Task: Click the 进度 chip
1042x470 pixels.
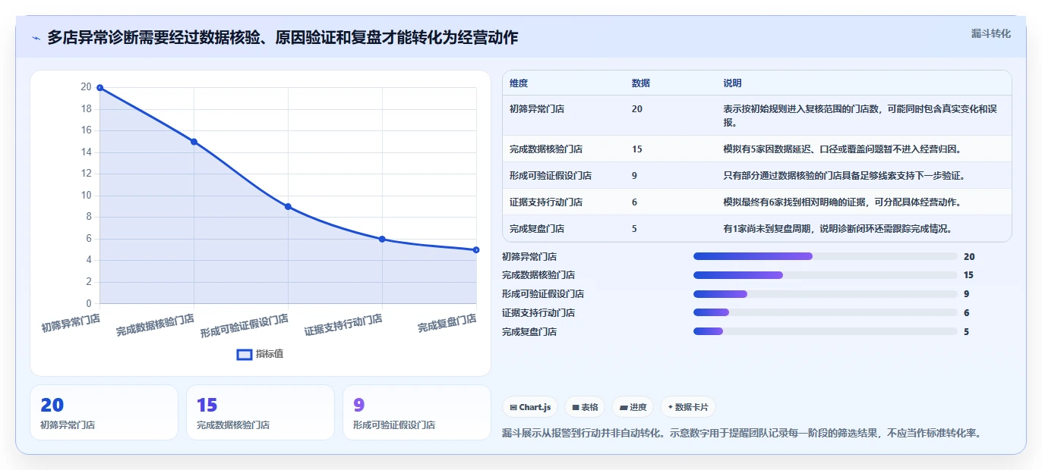Action: pos(633,407)
